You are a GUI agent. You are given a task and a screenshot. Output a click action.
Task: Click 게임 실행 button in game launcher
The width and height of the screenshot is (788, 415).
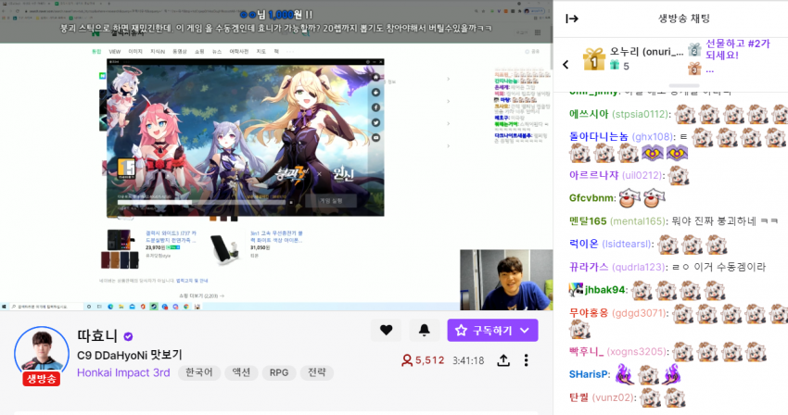pyautogui.click(x=331, y=200)
